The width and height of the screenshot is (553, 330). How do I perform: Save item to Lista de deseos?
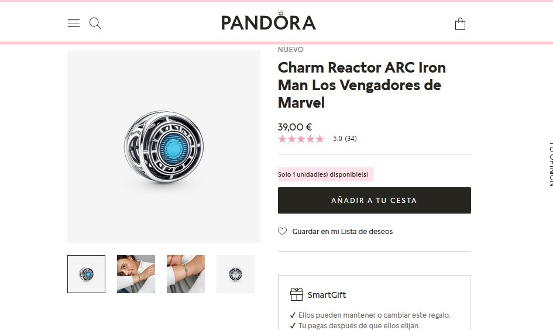342,232
